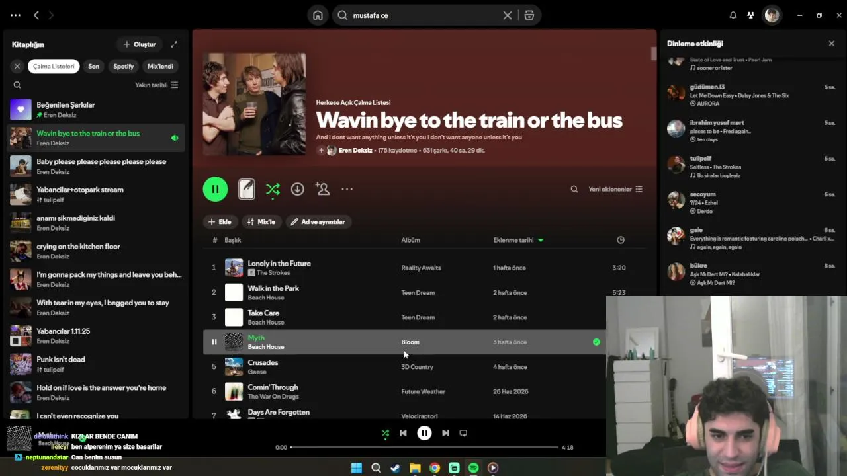Image resolution: width=847 pixels, height=476 pixels.
Task: Clear the 'mustafa ce' search query
Action: click(x=508, y=15)
